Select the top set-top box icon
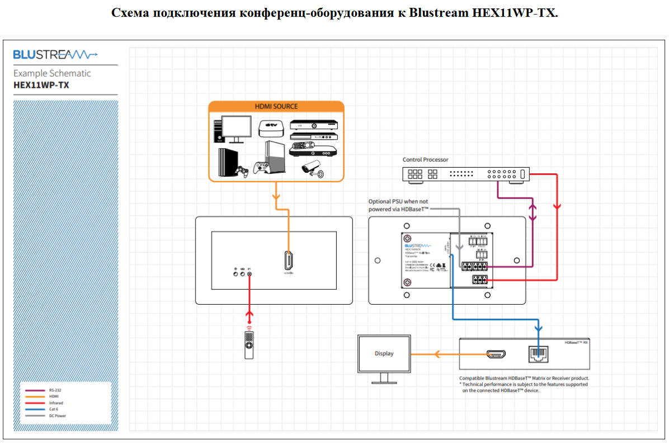Screen dimensions: 669x445 (x=314, y=125)
